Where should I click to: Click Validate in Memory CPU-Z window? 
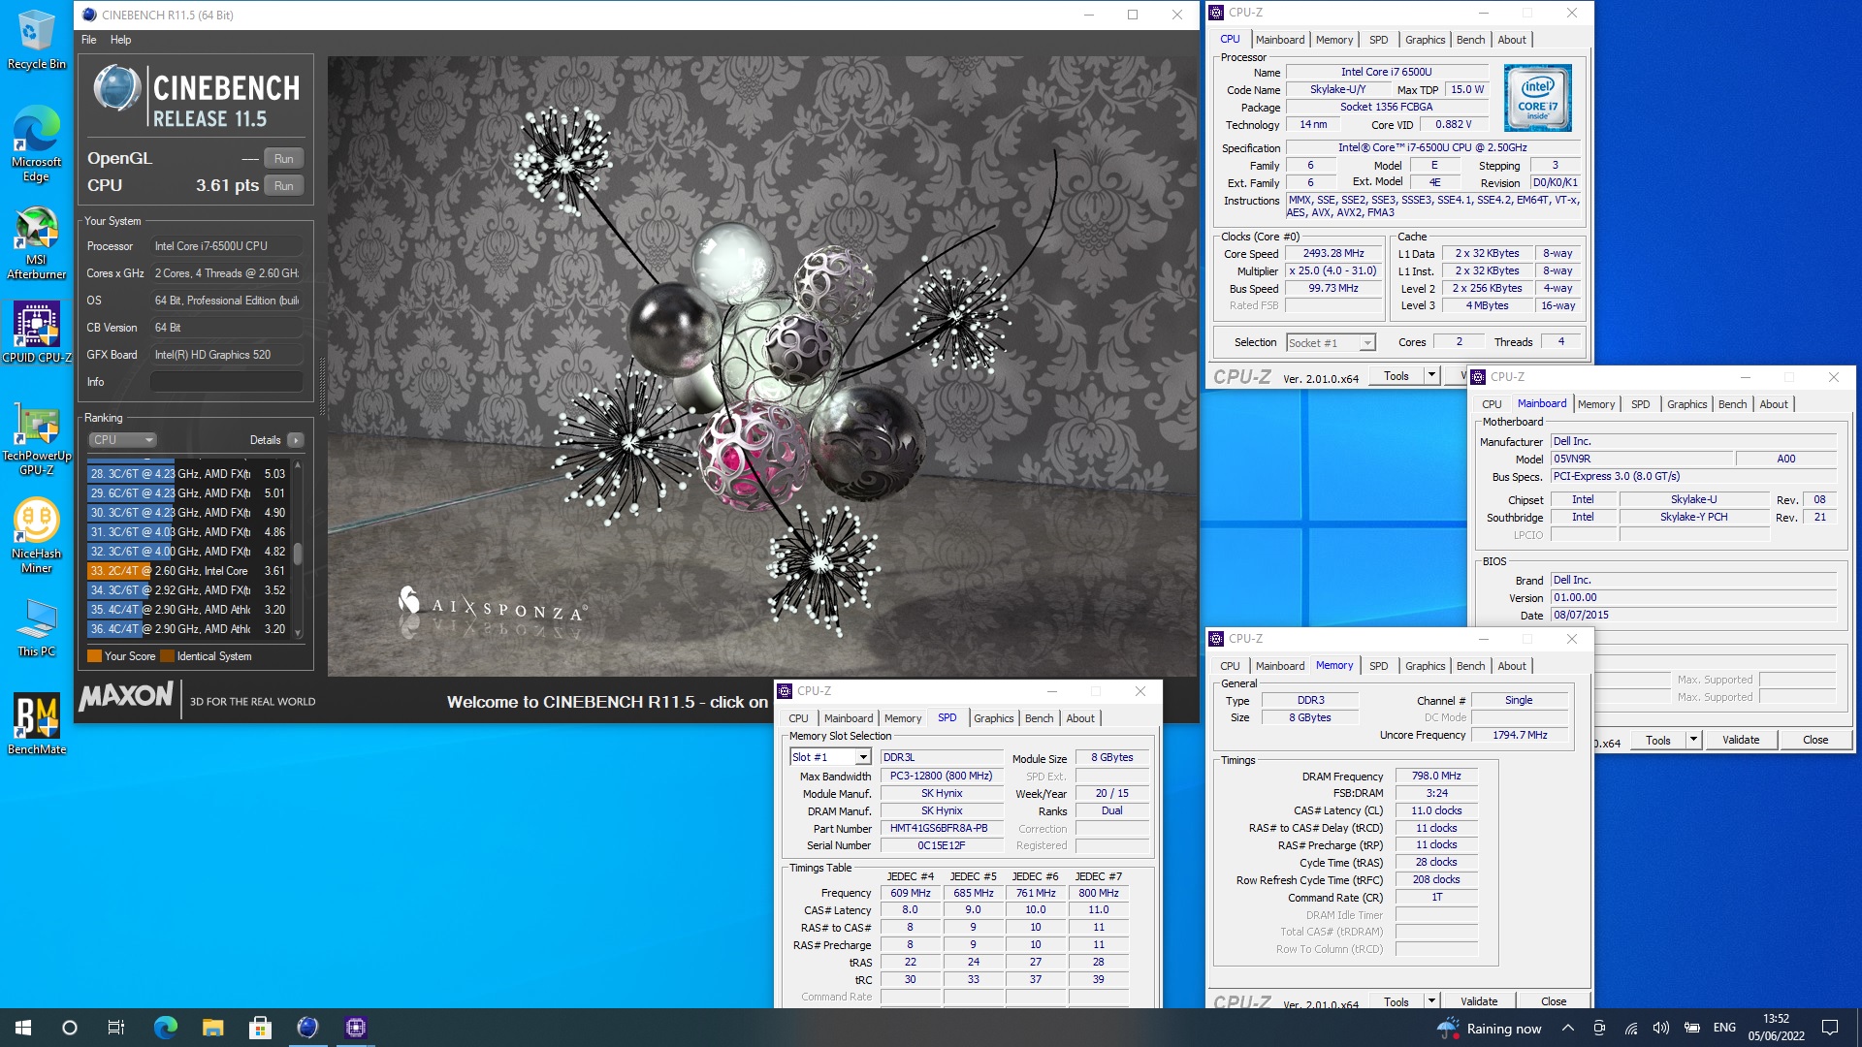pyautogui.click(x=1479, y=1001)
